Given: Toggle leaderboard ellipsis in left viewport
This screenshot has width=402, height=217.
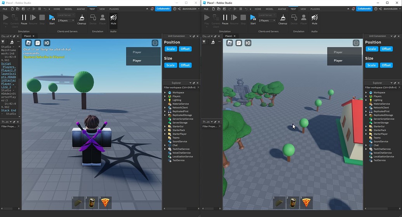Looking at the screenshot, I should [155, 43].
